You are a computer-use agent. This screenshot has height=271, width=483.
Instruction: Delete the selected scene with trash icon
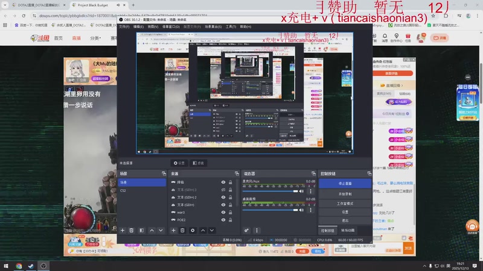(132, 231)
